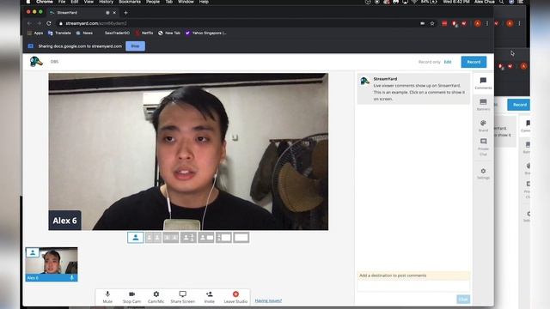This screenshot has width=550, height=309.
Task: Open the Netflix bookmark
Action: coord(144,33)
